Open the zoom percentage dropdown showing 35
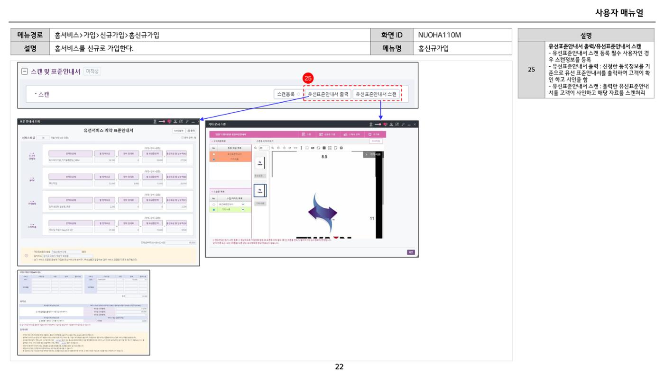Viewport: 664px width, 373px height. point(264,148)
